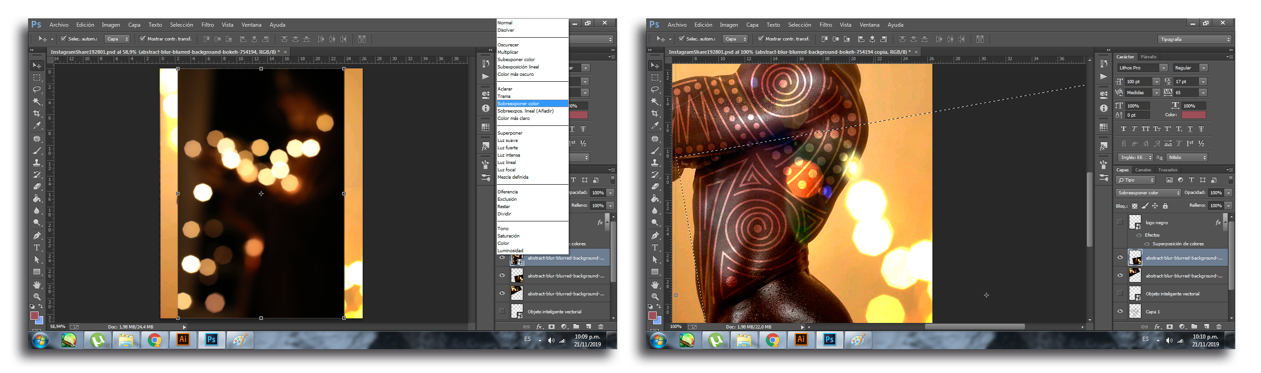Open Regular font style dropdown

tap(1203, 68)
